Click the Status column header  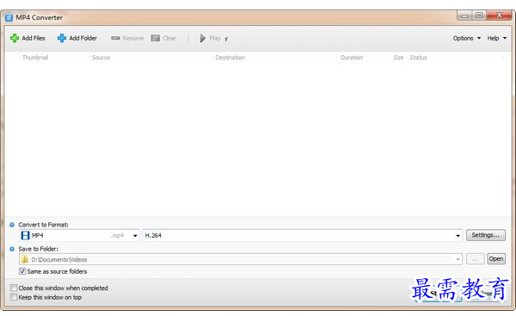[x=418, y=58]
